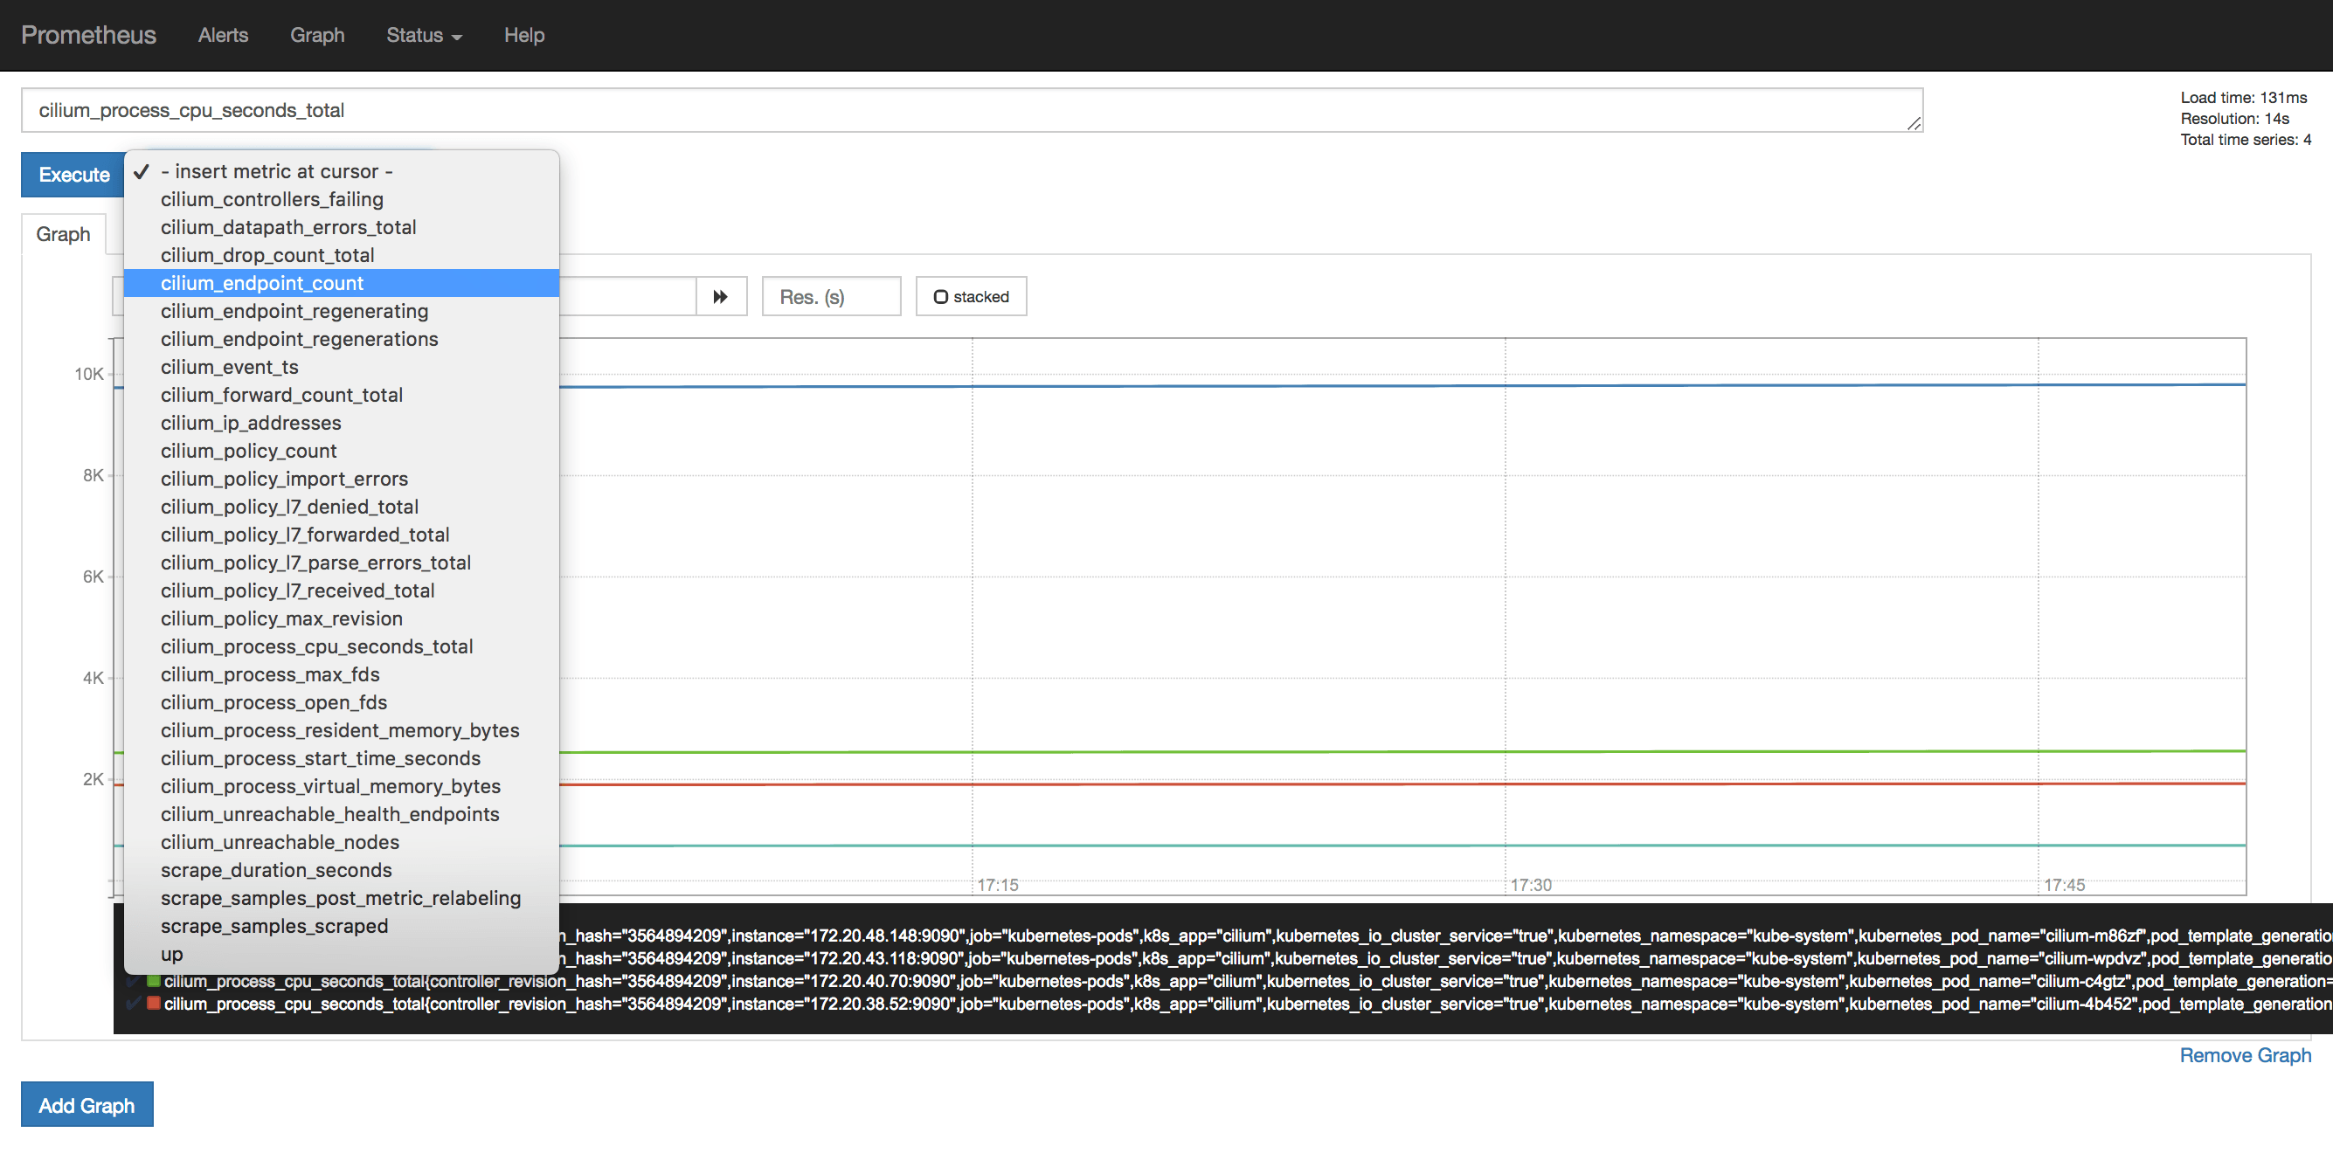This screenshot has width=2333, height=1167.
Task: Select cilium_policy_l7_denied_total metric
Action: point(342,507)
